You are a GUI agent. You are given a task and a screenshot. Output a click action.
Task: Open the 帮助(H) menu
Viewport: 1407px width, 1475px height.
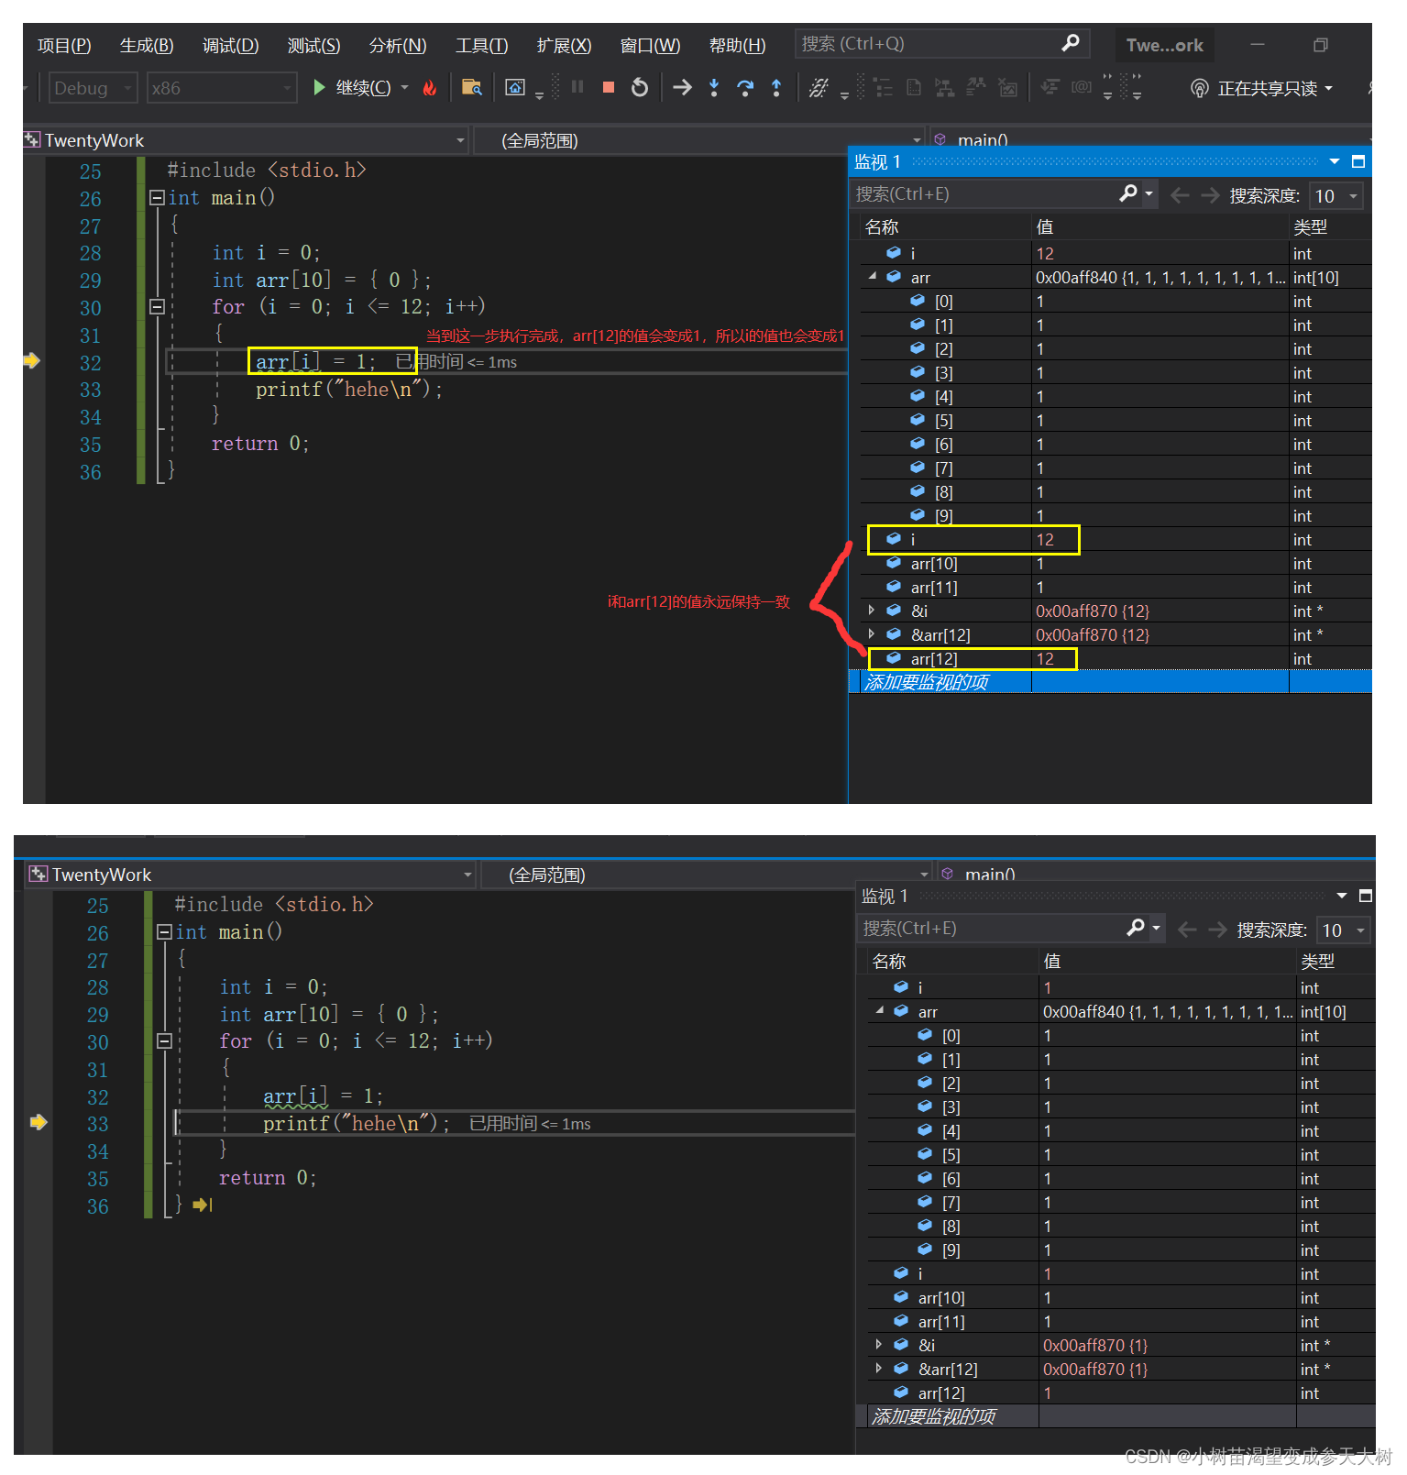(x=737, y=45)
